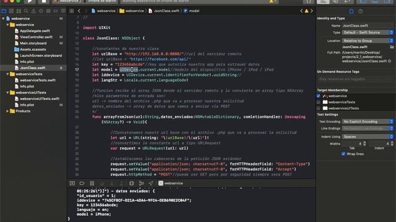Collapse the webserviceUITests group

(x=7, y=92)
